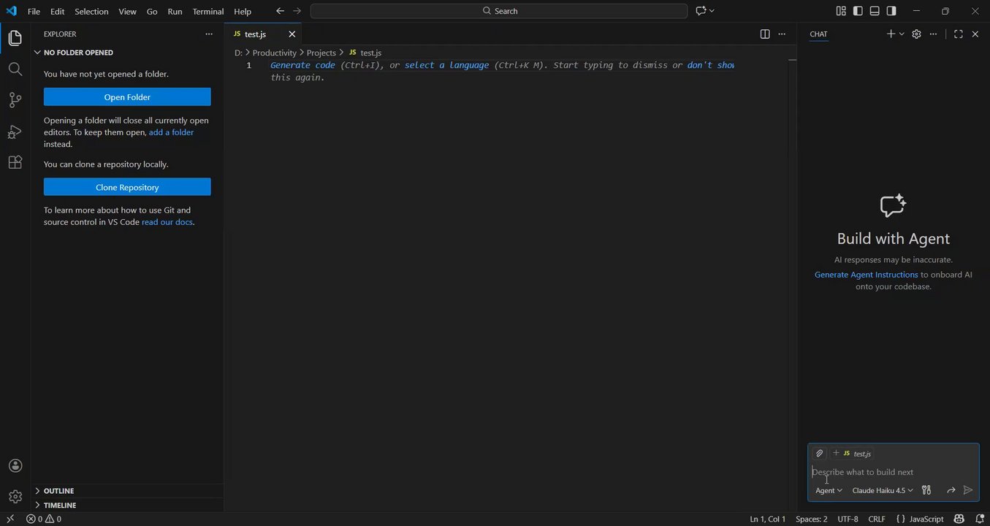Screen dimensions: 990x526
Task: Open chat panel more actions ellipsis
Action: pos(933,34)
